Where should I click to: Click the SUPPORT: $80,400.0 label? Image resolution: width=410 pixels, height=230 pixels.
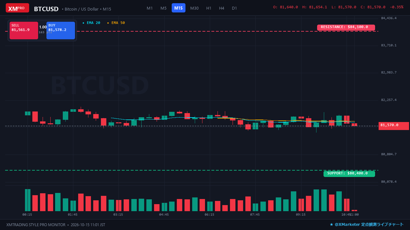(x=349, y=174)
